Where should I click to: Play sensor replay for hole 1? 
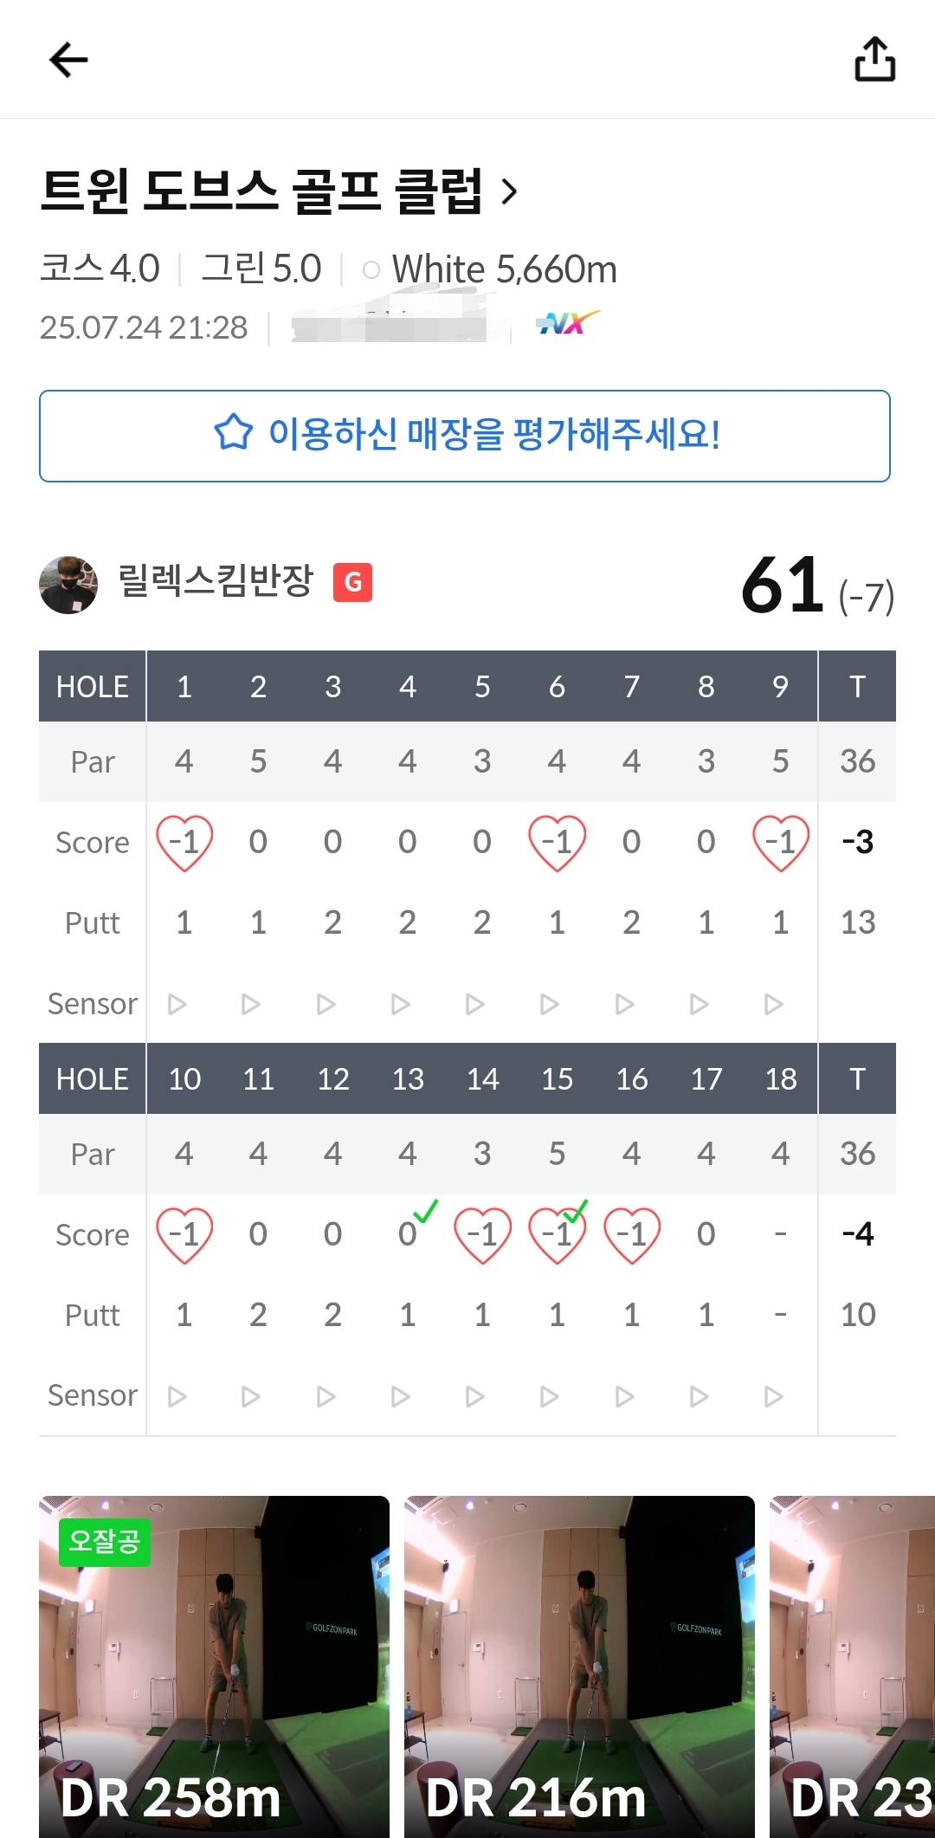point(177,1004)
